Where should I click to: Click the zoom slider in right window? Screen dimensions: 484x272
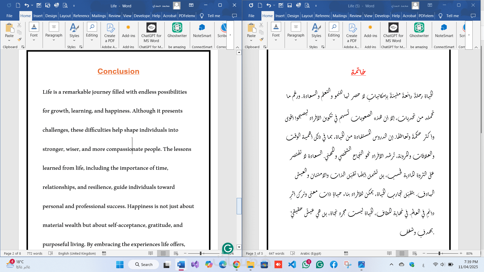439,253
